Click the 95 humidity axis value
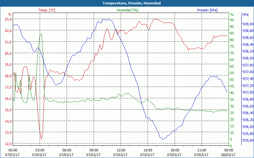The image size is (254, 158). tap(232, 20)
